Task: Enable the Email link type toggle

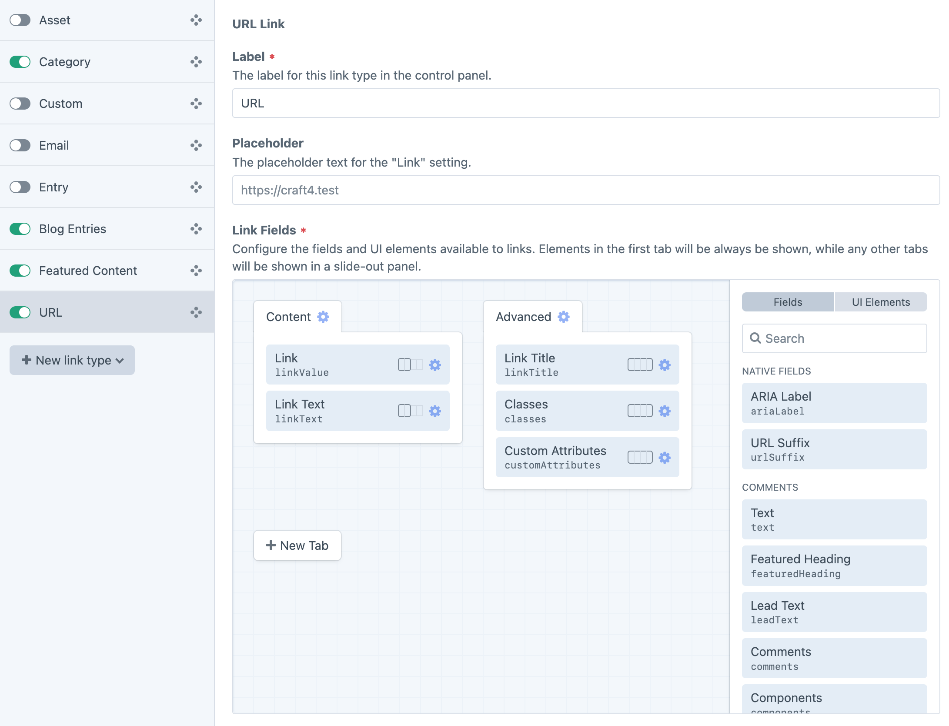Action: 20,145
